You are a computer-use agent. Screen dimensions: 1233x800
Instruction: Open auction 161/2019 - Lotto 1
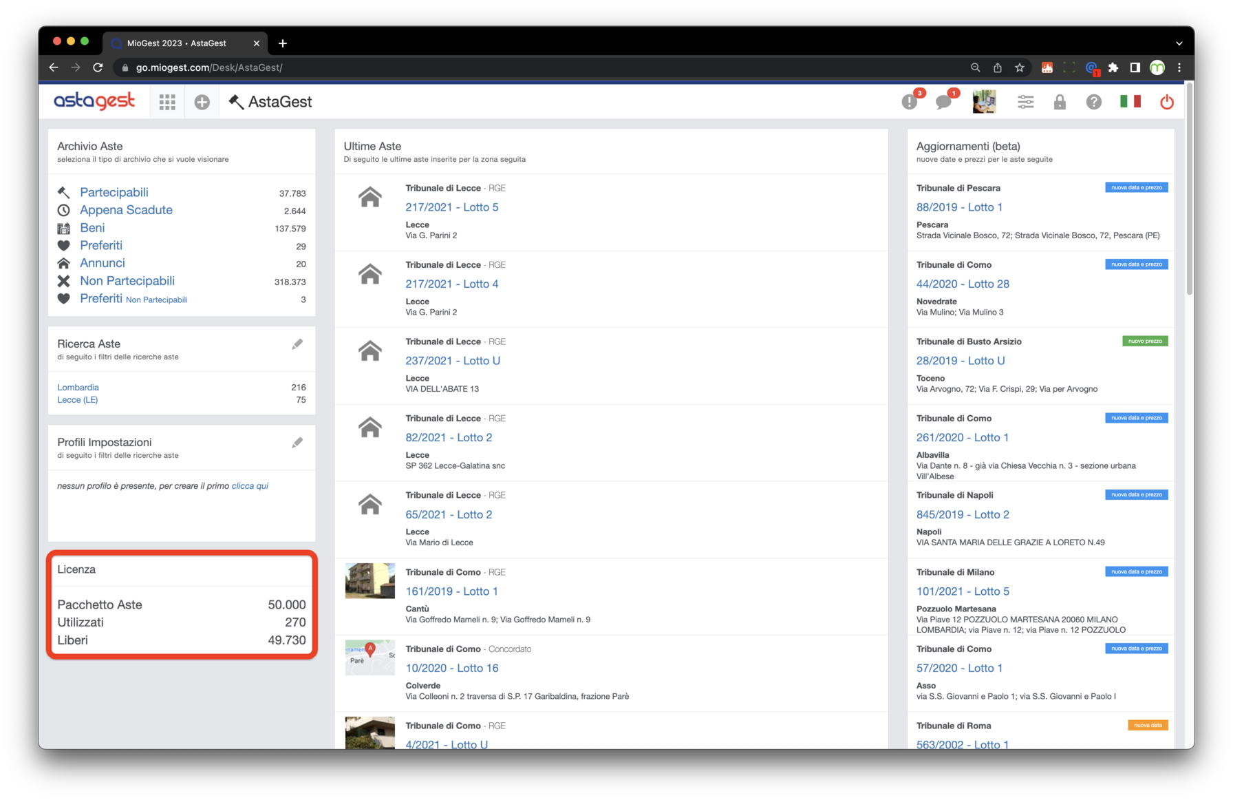451,591
